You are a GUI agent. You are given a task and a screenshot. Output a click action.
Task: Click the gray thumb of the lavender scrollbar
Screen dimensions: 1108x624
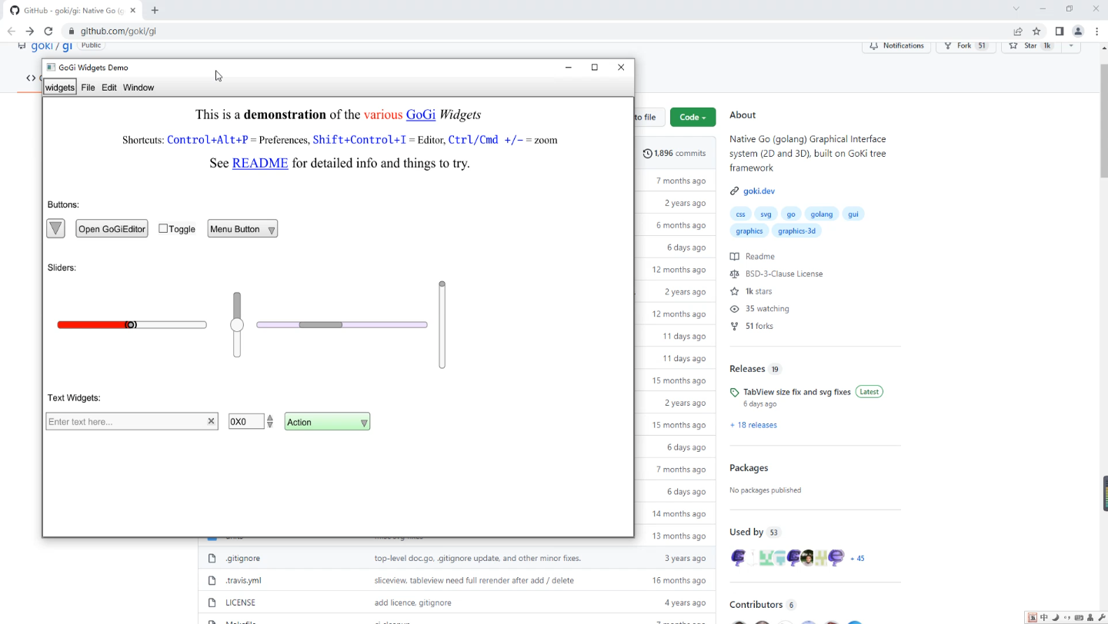coord(321,325)
